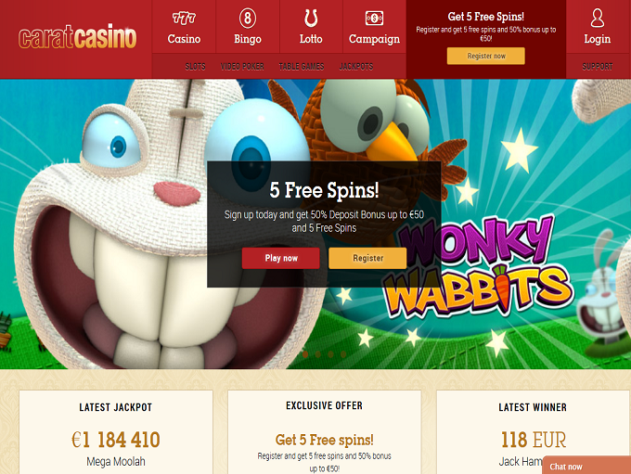The image size is (631, 474).
Task: Select the last carousel slide dot
Action: (x=343, y=354)
